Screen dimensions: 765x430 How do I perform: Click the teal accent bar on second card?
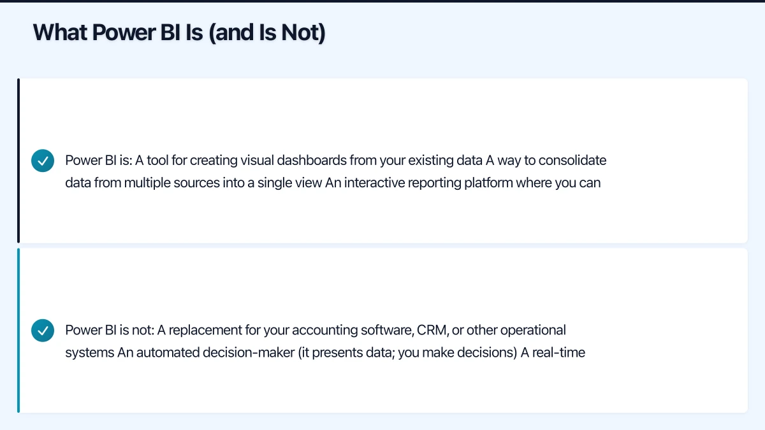point(18,331)
